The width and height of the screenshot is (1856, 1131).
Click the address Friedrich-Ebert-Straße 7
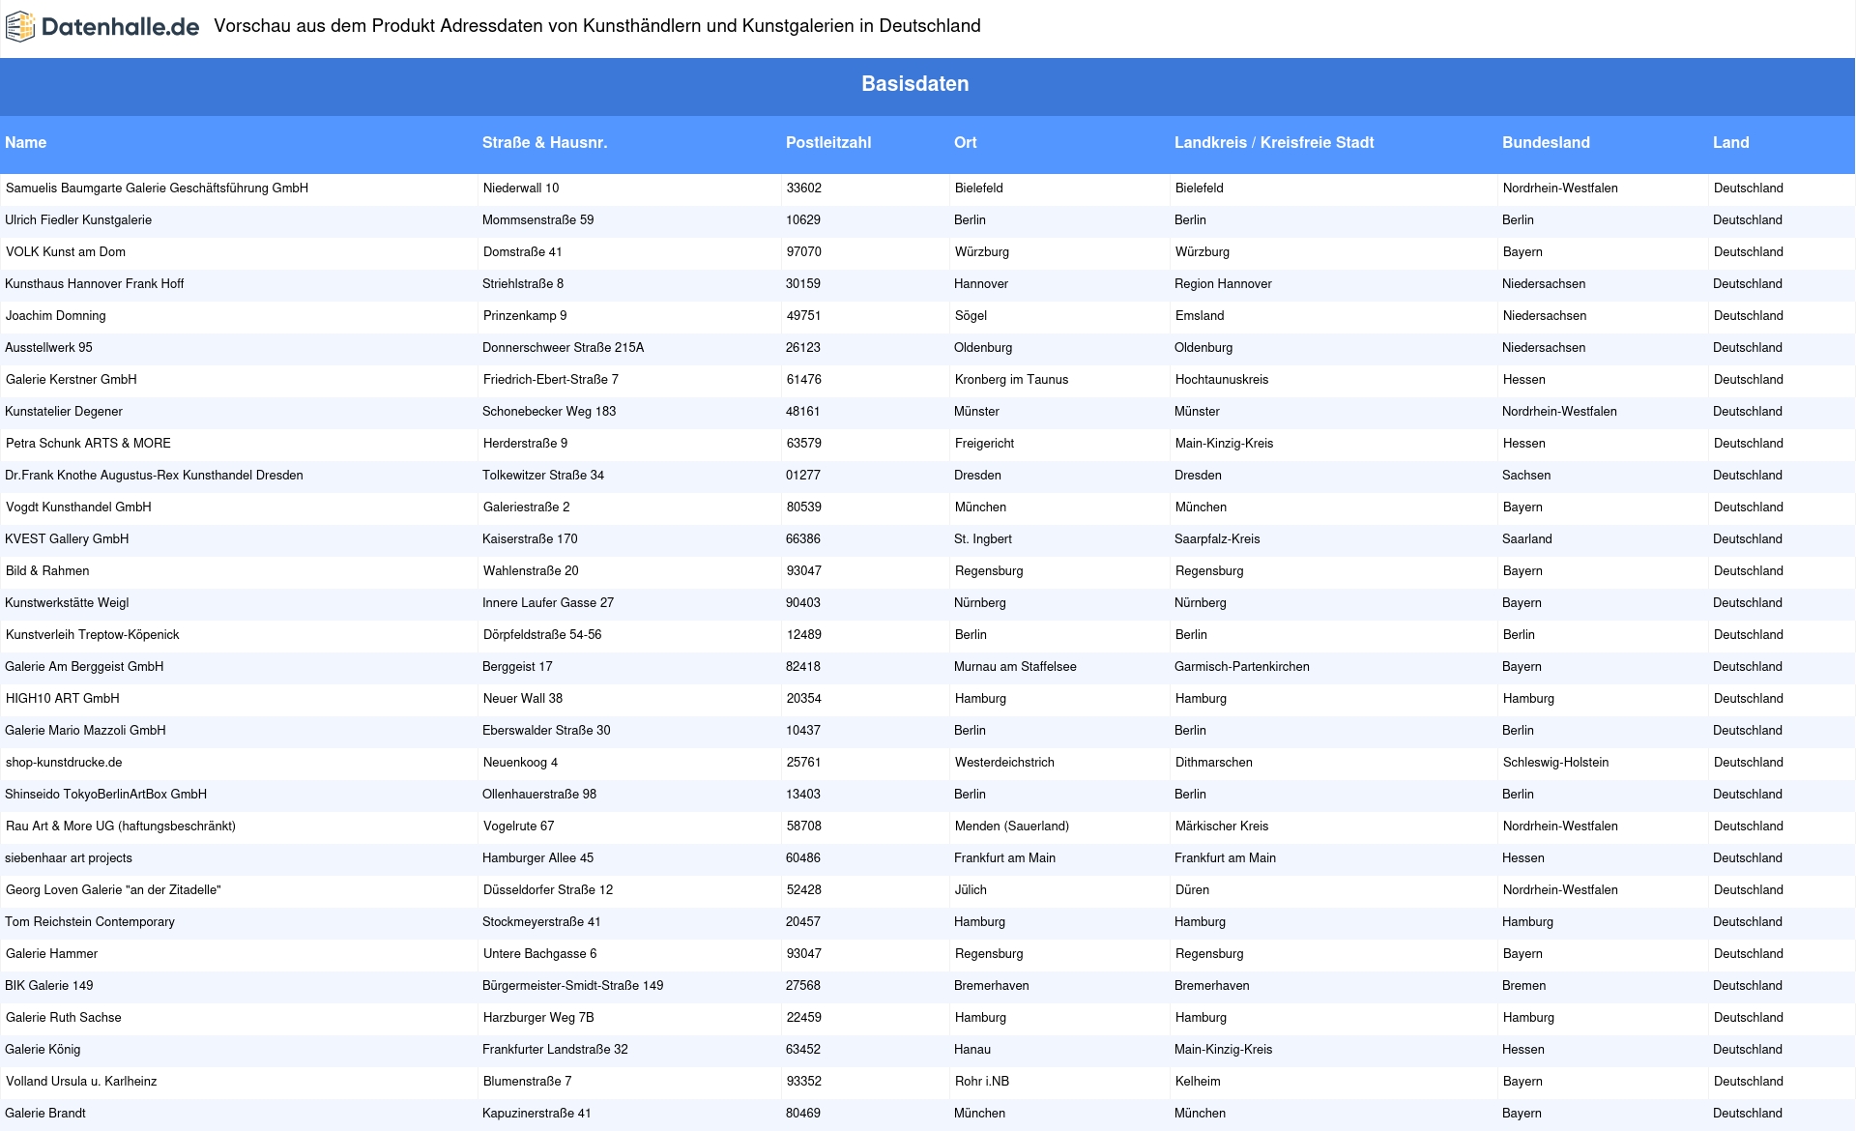click(x=551, y=380)
